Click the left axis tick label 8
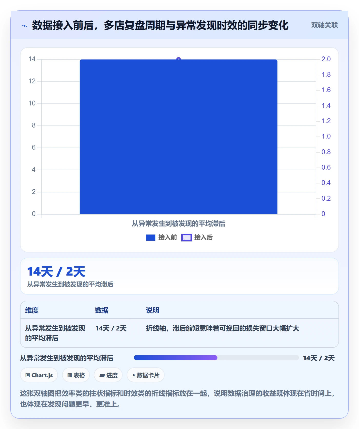Viewport: 359px width, 429px height. click(x=34, y=125)
